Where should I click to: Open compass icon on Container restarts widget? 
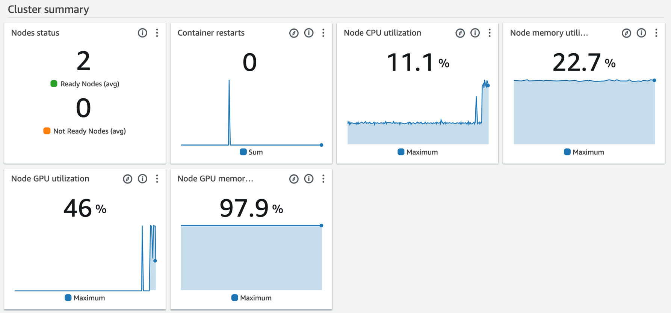[294, 33]
